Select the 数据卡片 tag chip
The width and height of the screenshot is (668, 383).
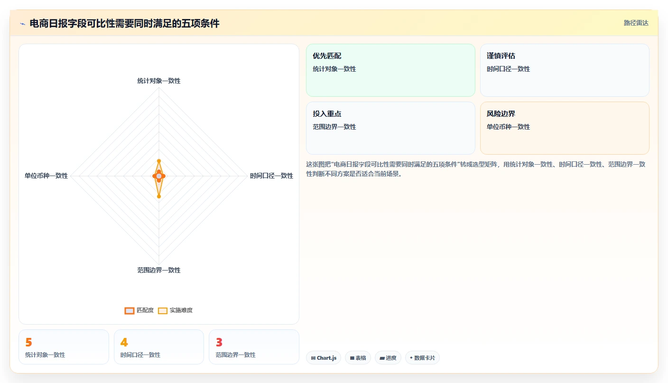click(x=422, y=358)
